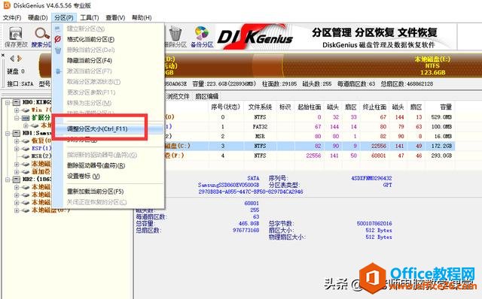The width and height of the screenshot is (482, 299).
Task: Switch to the 扇区编辑 tab
Action: [x=207, y=96]
